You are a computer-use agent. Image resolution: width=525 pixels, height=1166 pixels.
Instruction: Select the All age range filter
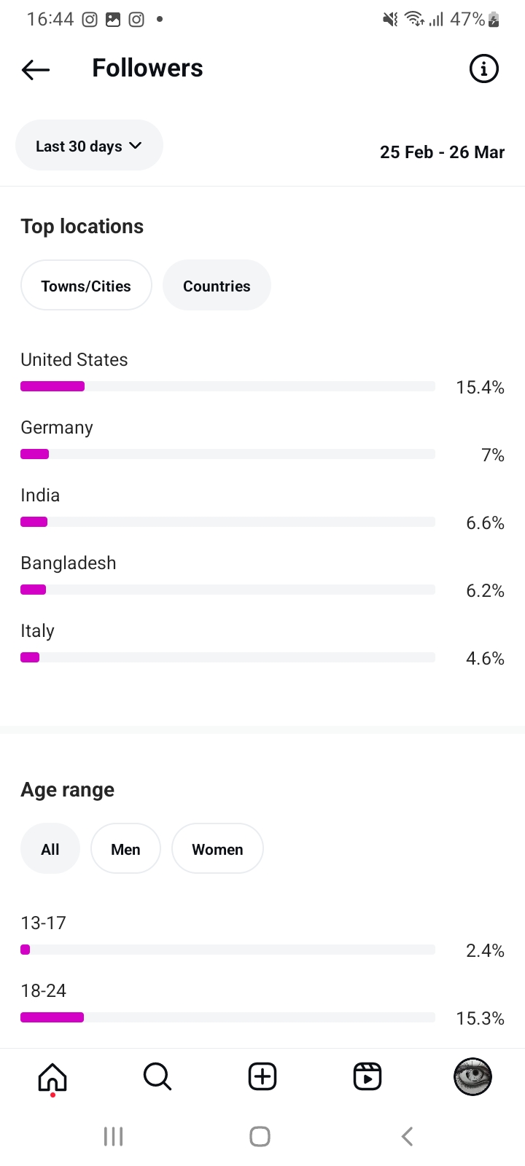[x=50, y=849]
